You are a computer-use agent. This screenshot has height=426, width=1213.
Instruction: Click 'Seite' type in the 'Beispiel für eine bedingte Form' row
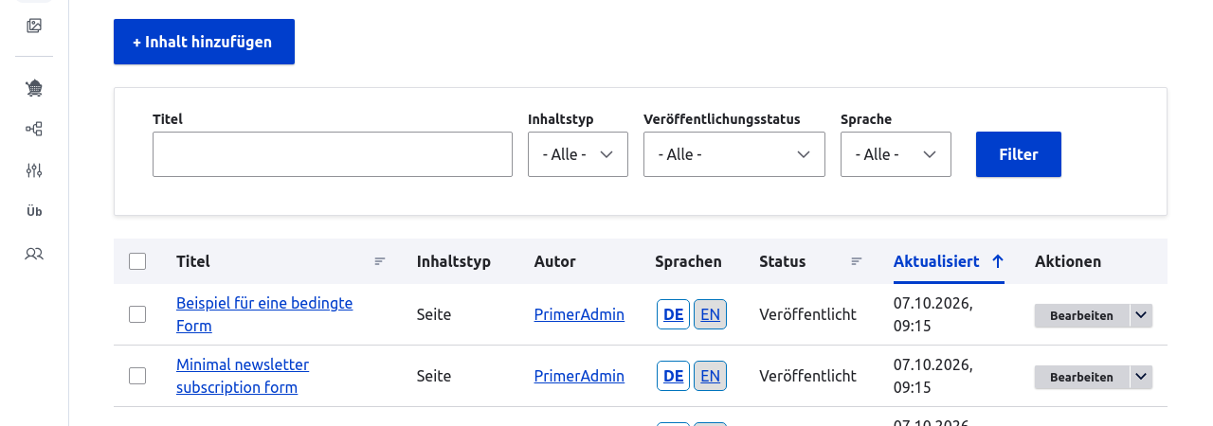434,314
